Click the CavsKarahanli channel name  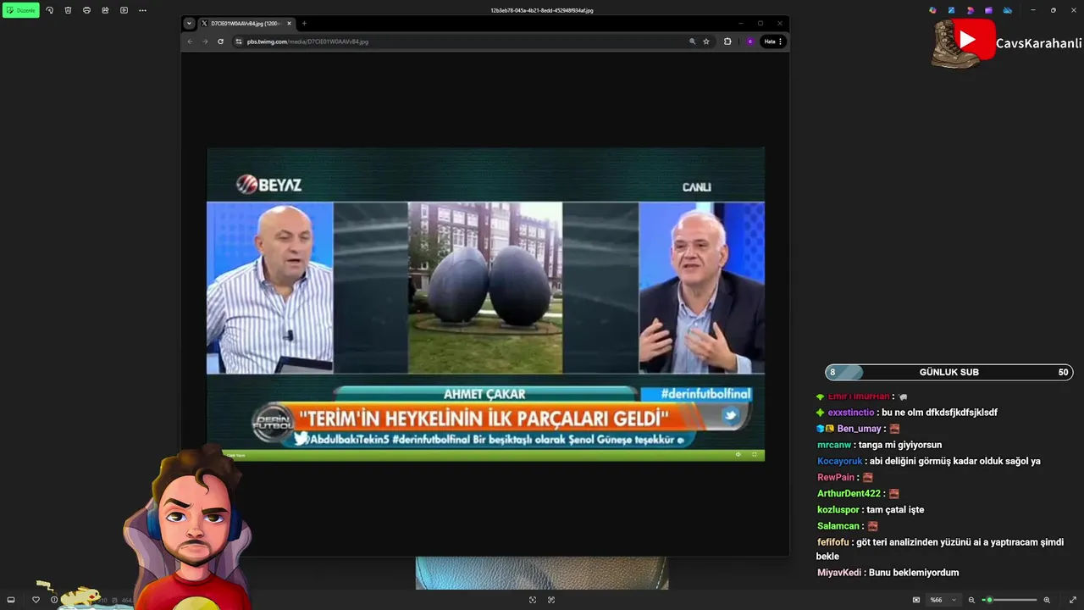(x=1039, y=43)
